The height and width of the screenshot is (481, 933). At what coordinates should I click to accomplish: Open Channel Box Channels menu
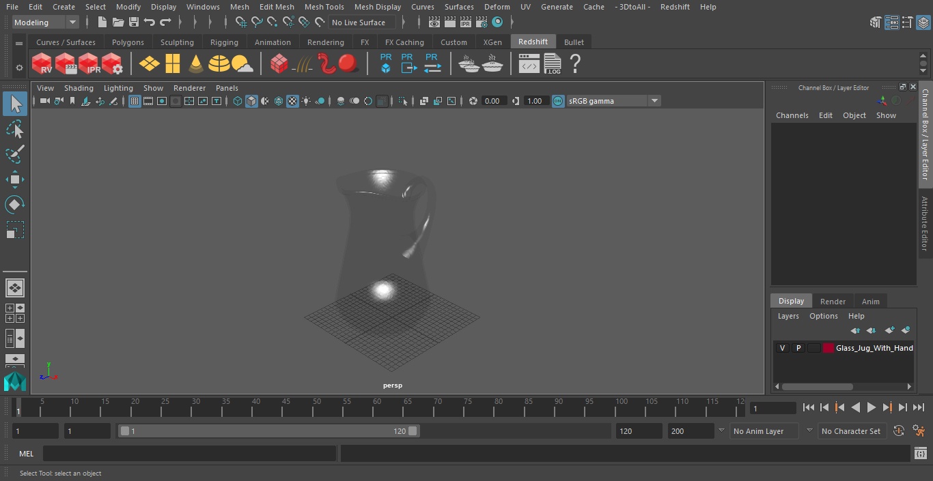pyautogui.click(x=792, y=115)
